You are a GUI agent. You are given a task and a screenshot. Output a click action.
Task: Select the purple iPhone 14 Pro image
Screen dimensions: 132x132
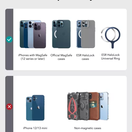pos(40,35)
